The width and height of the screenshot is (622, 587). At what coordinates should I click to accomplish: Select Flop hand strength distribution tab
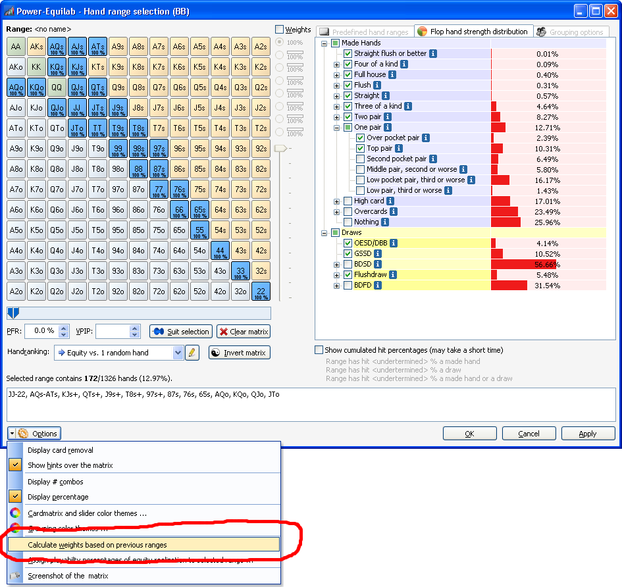[474, 32]
